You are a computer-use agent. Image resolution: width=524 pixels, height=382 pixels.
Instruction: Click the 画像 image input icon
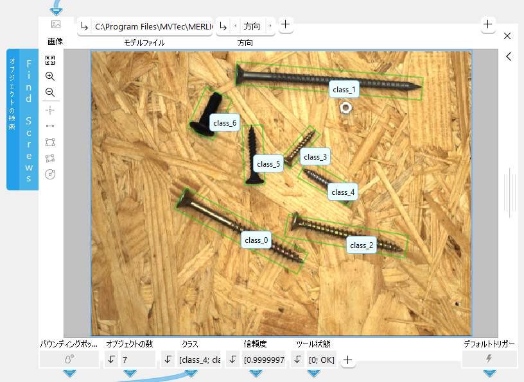coord(56,25)
